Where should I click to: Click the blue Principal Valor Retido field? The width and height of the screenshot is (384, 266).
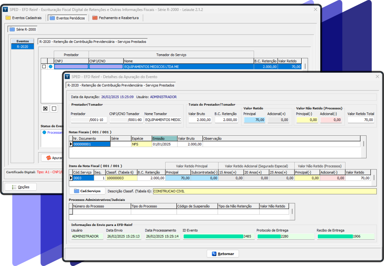pos(254,120)
